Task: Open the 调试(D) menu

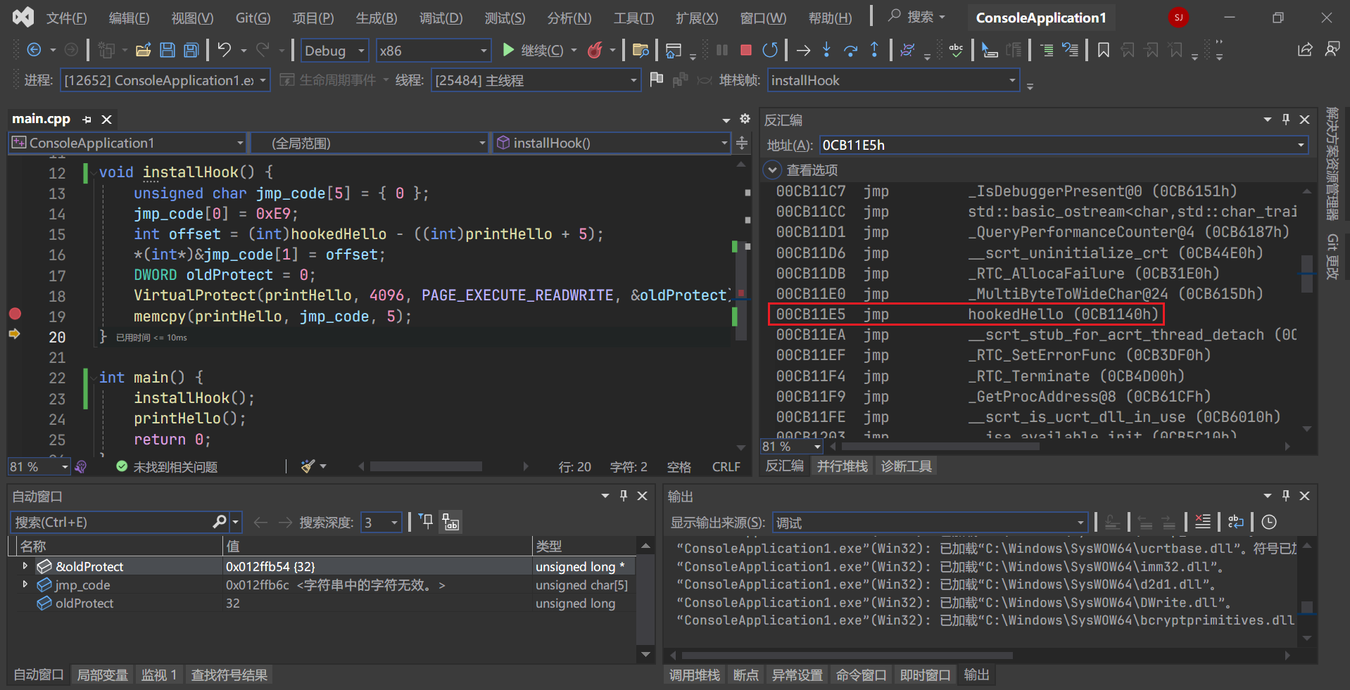Action: pyautogui.click(x=441, y=18)
